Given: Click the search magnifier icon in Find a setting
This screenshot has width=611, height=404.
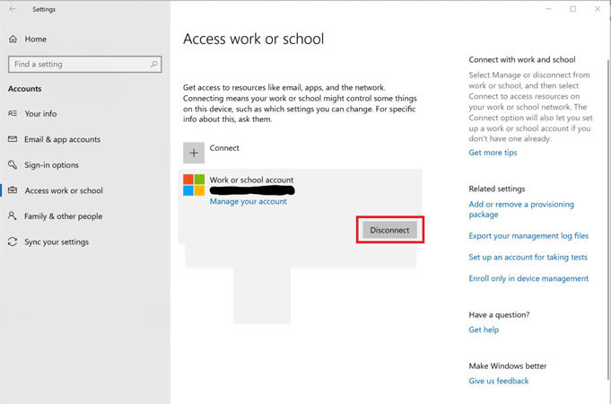Looking at the screenshot, I should 155,65.
